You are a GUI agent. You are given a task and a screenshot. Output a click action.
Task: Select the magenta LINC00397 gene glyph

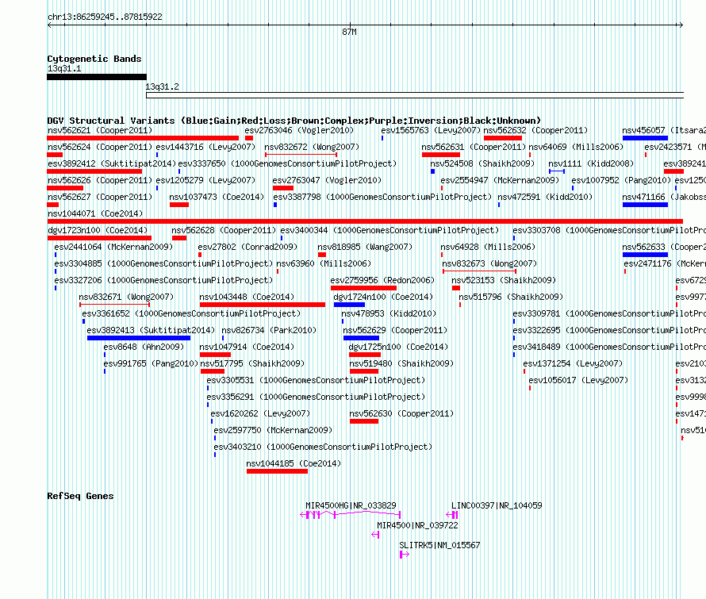pyautogui.click(x=452, y=515)
